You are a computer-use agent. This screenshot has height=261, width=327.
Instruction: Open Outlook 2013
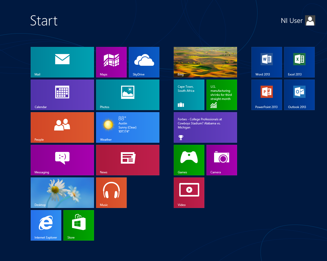299,95
